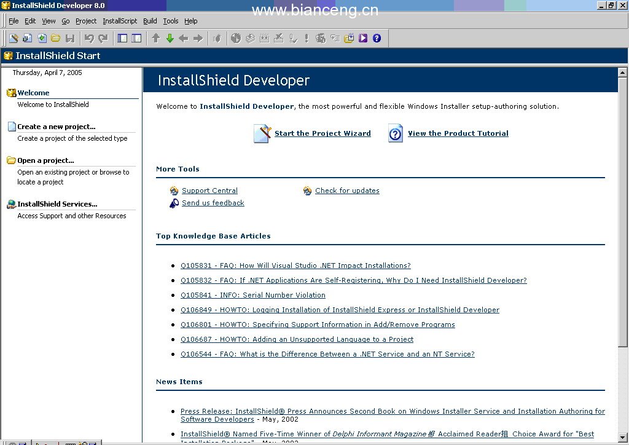
Task: Open article Q106544 .NET Service vs NT Service
Action: click(x=327, y=354)
